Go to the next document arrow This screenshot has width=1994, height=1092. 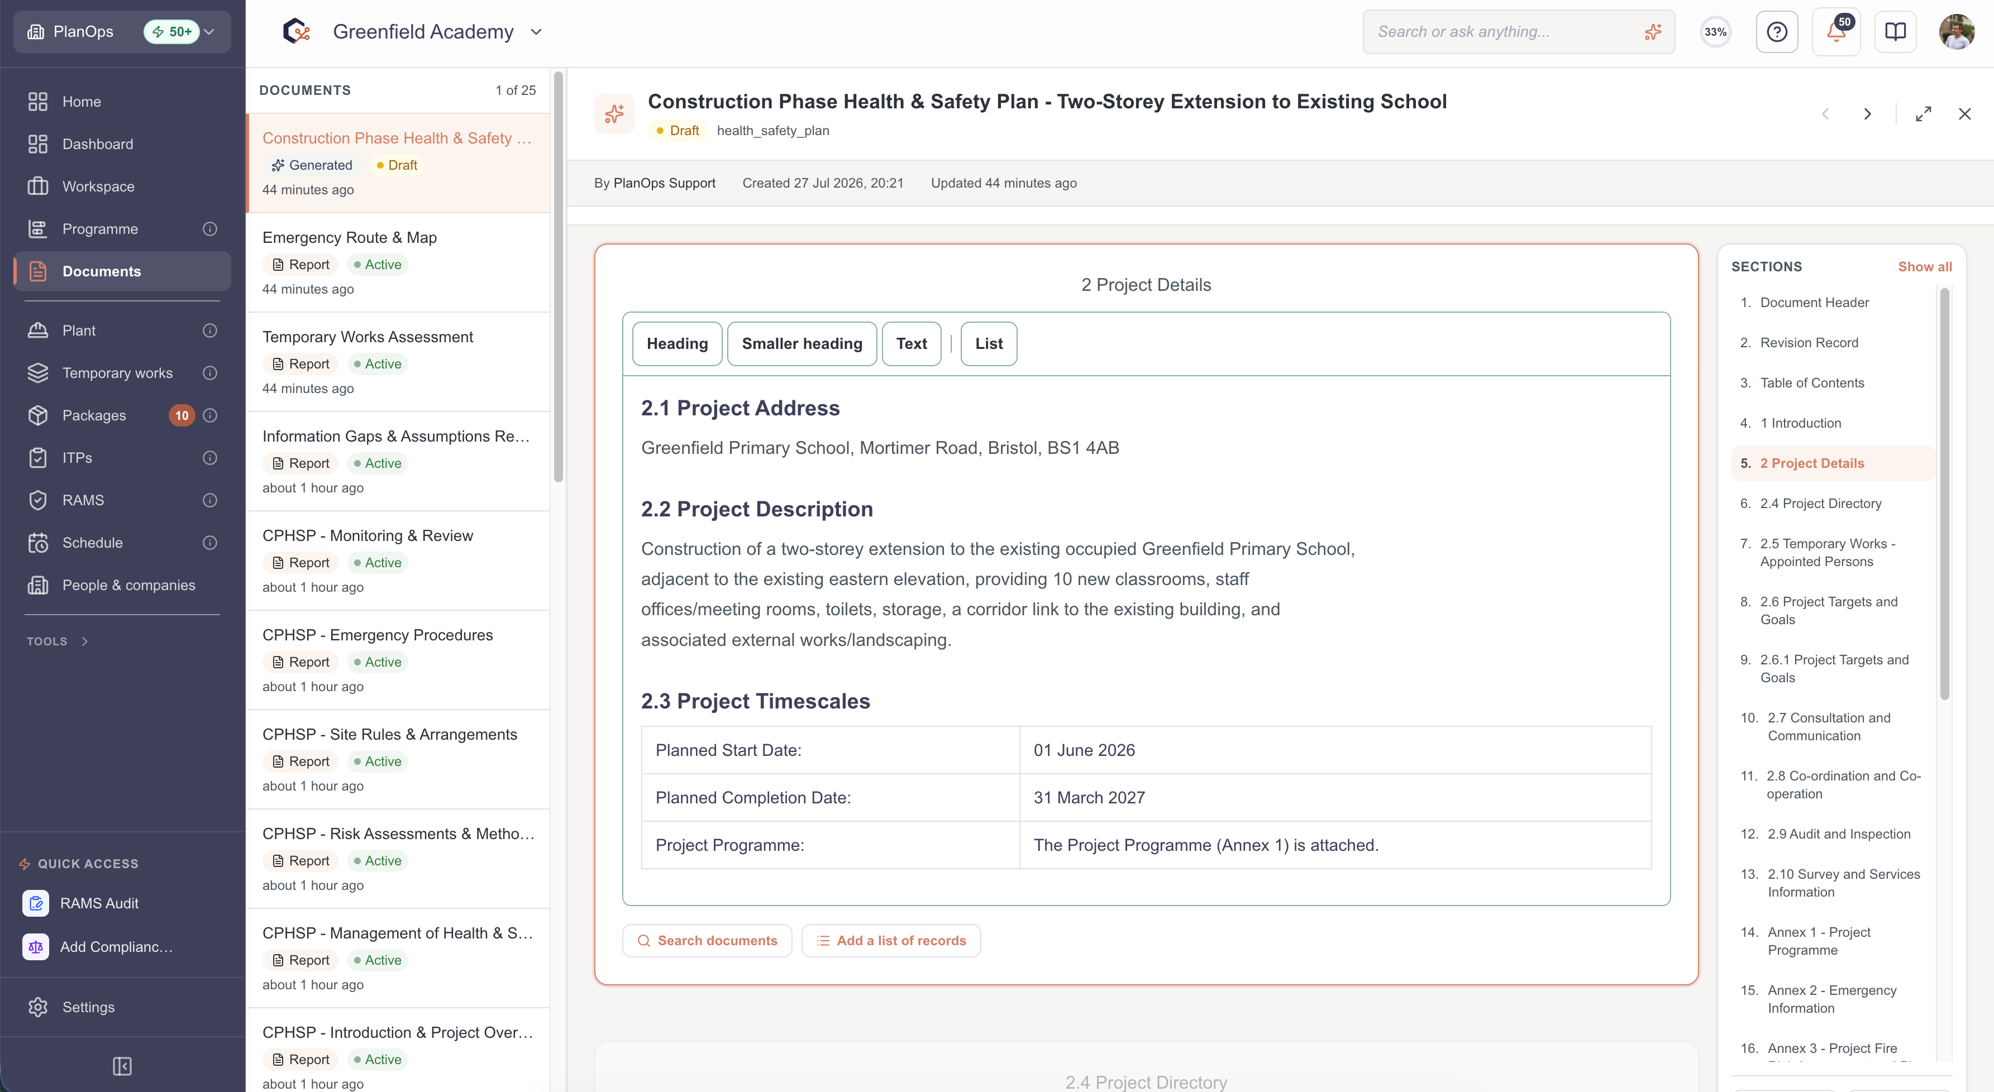(x=1868, y=114)
